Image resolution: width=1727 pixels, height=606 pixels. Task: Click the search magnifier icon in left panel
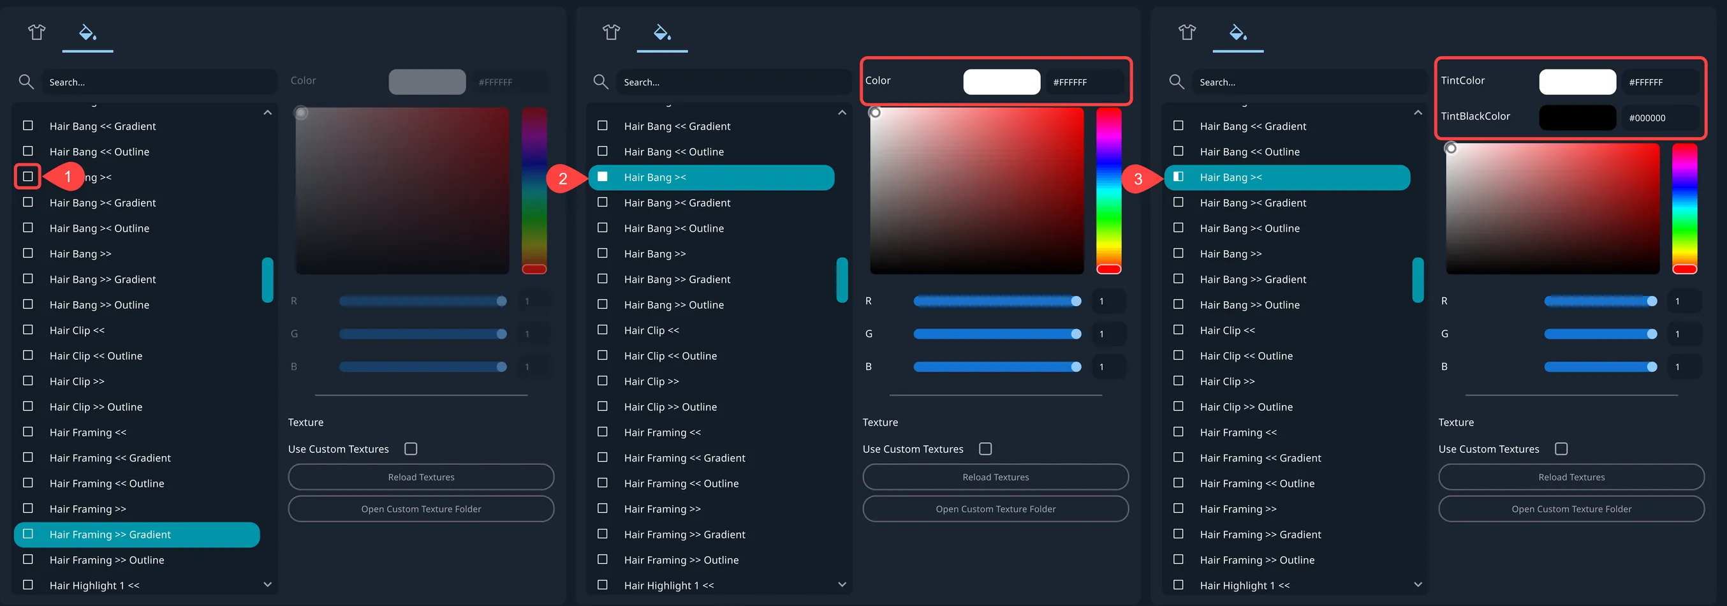(27, 81)
